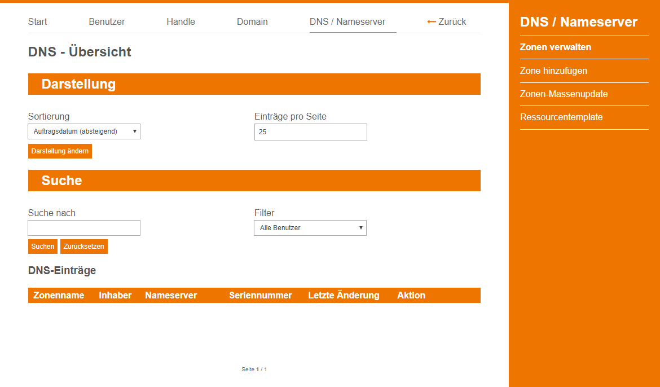
Task: Open the Benutzer tab
Action: [107, 22]
